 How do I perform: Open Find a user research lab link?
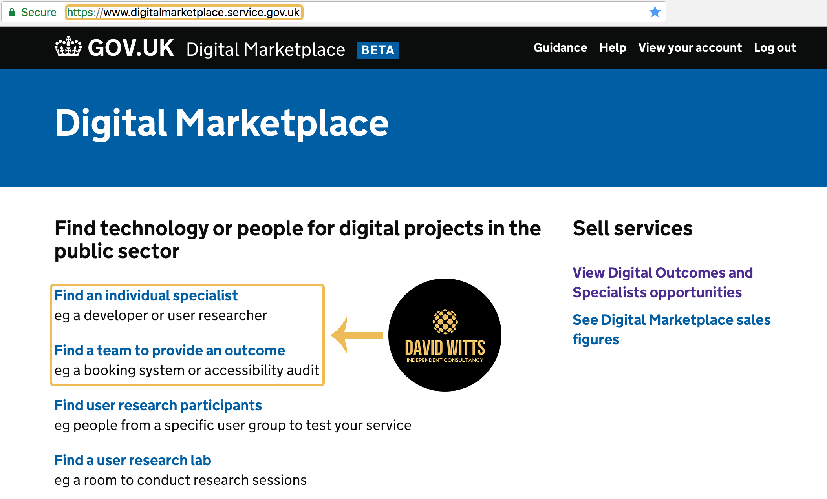click(x=133, y=460)
